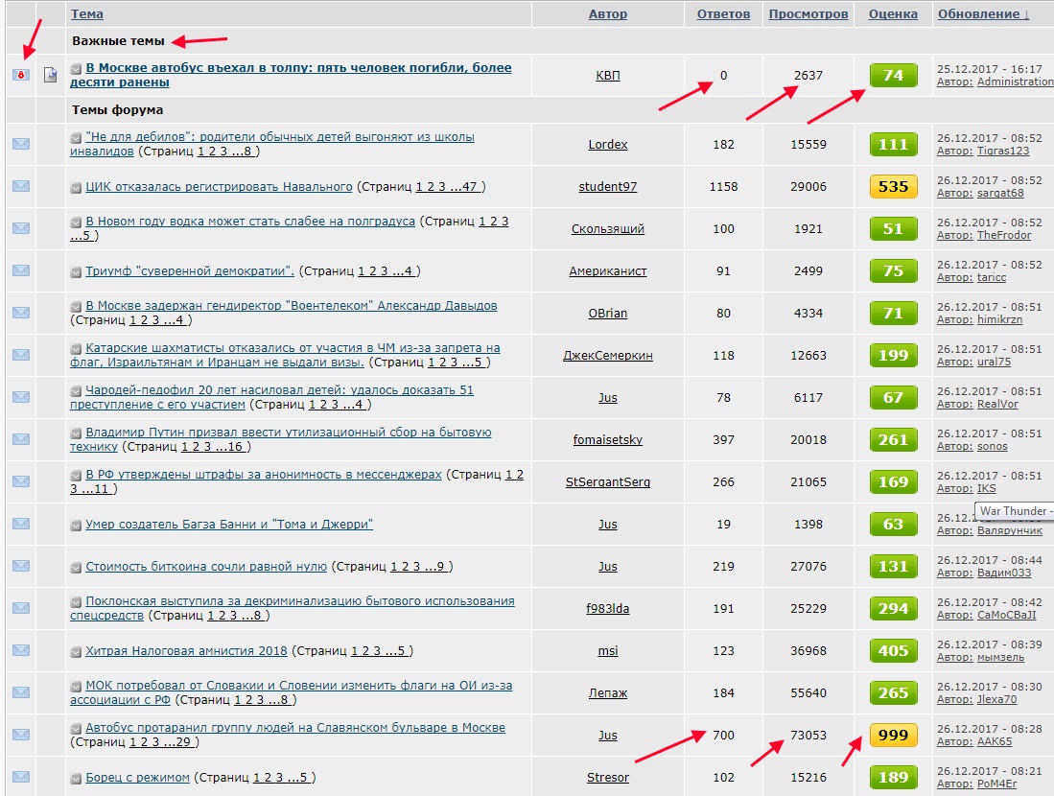Click the envelope icon for the биткоина thread
Viewport: 1054px width, 796px height.
21,566
